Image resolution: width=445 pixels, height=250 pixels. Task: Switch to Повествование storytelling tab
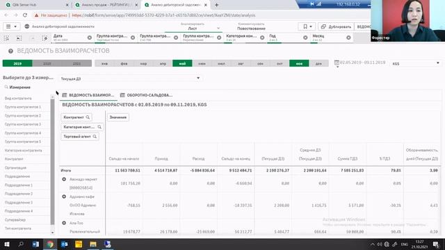pos(251,26)
